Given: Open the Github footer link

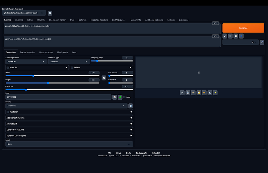Looking at the screenshot, I should coord(118,153).
